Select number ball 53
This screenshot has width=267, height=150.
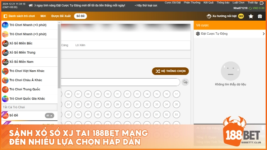[177, 114]
